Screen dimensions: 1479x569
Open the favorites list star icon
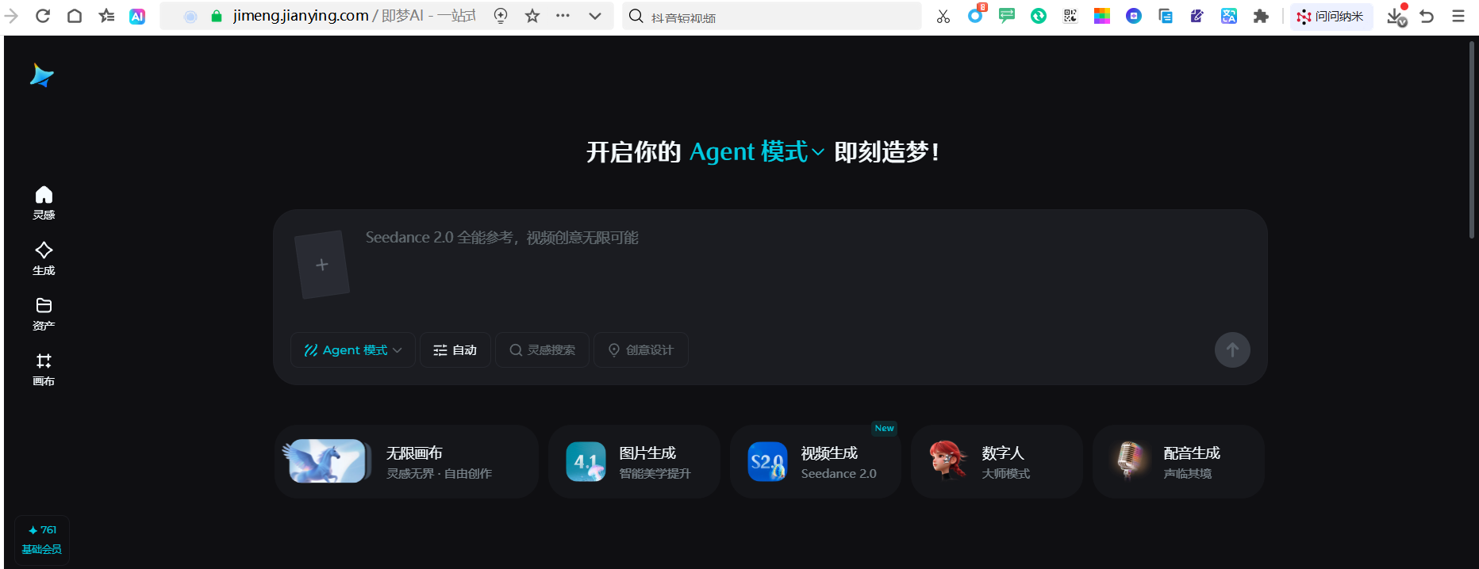[x=106, y=16]
